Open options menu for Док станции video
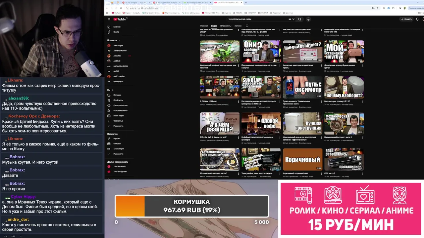Screen dimensions: 424x238 click(363, 66)
